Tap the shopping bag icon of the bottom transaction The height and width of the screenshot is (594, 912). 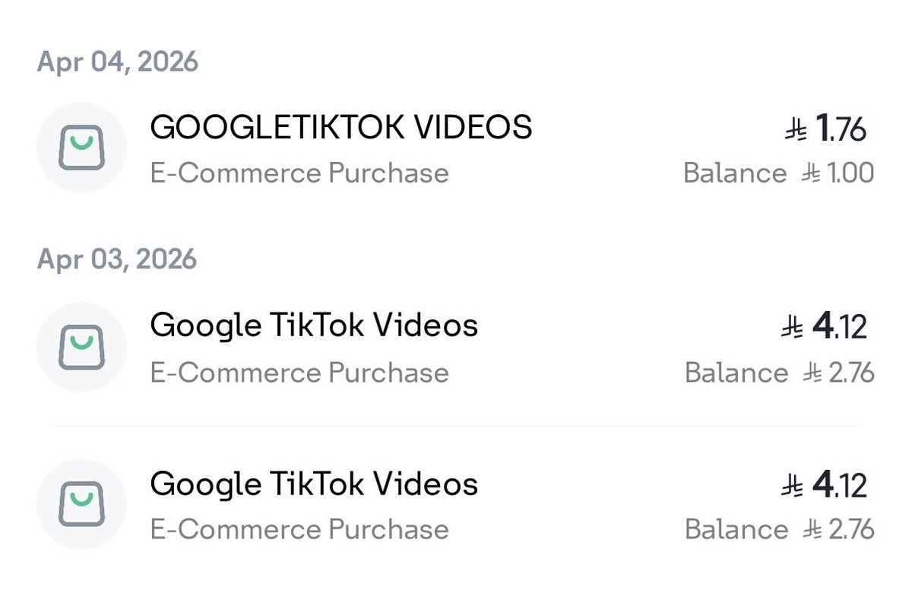pyautogui.click(x=81, y=504)
